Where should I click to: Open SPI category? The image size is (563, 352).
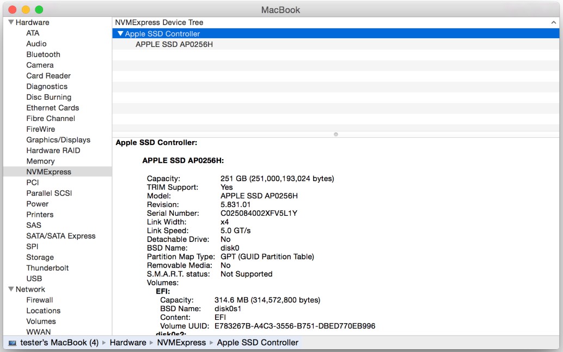(x=32, y=247)
